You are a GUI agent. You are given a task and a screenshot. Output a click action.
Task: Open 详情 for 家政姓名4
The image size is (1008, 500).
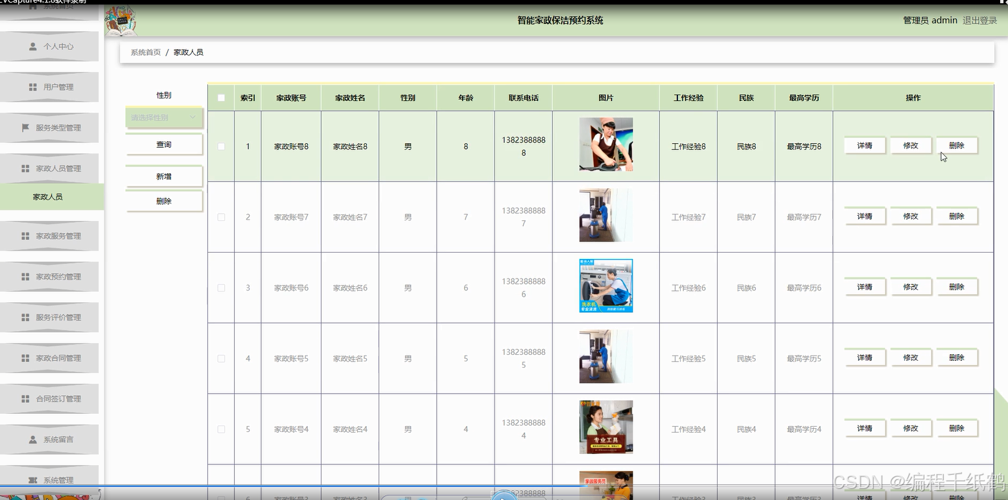pyautogui.click(x=865, y=428)
